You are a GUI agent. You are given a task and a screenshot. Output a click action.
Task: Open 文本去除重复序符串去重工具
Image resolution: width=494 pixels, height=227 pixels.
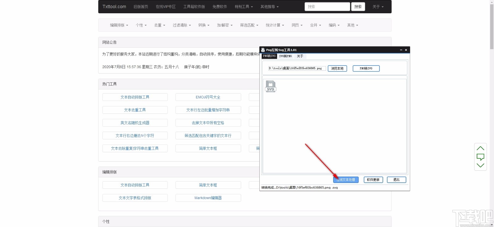point(135,148)
